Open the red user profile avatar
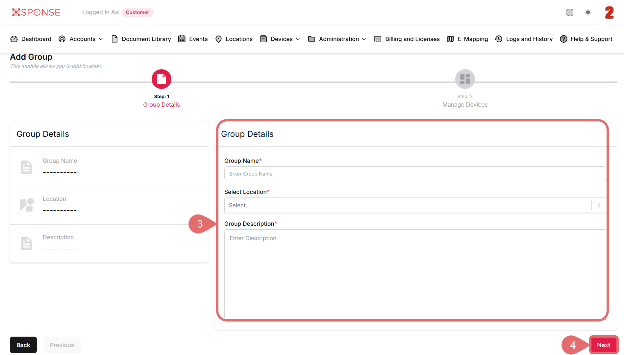Screen dimensions: 624x355 pos(609,12)
